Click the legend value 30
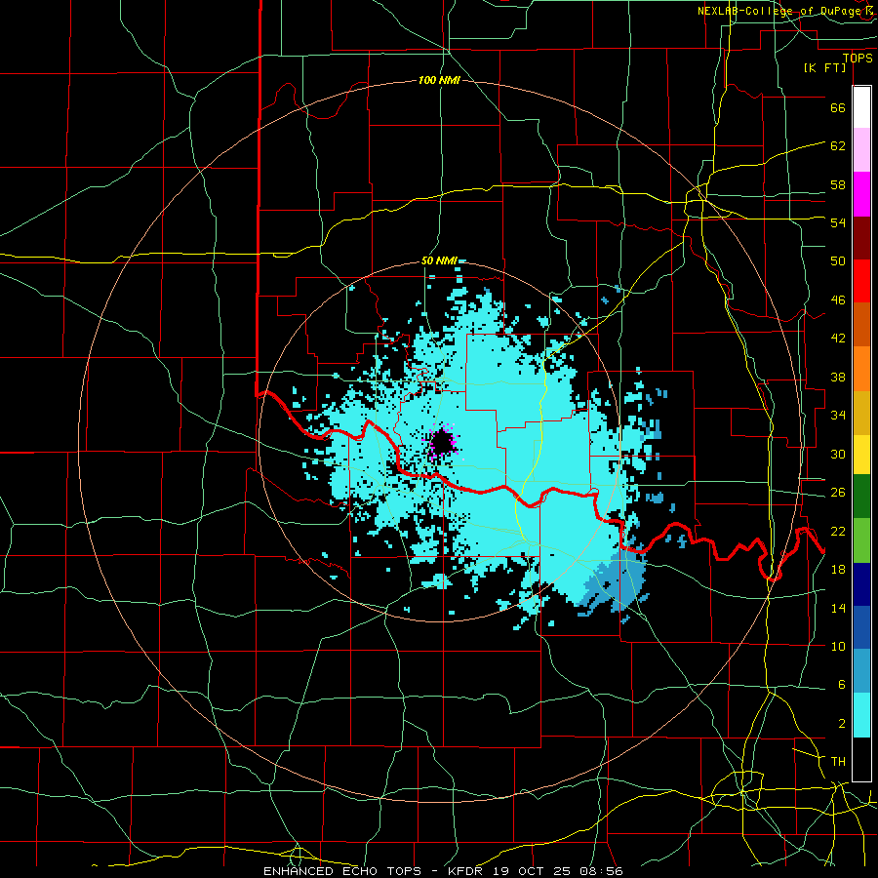 pos(838,454)
